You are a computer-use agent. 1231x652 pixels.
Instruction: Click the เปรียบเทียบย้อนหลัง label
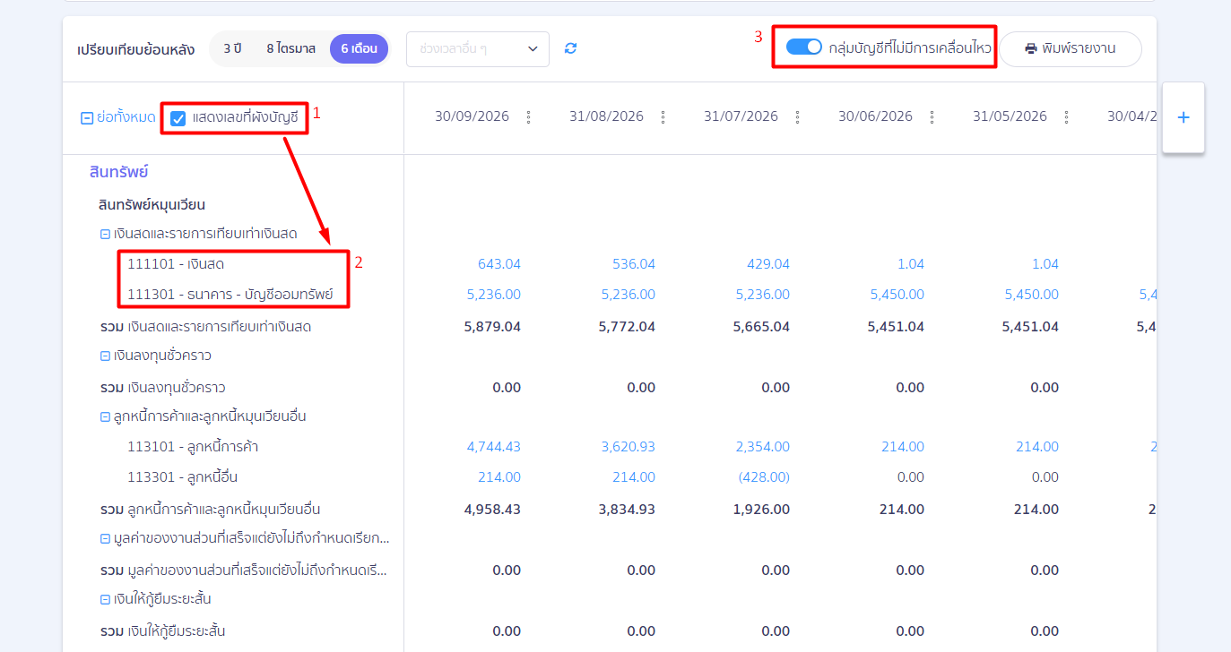(x=136, y=48)
